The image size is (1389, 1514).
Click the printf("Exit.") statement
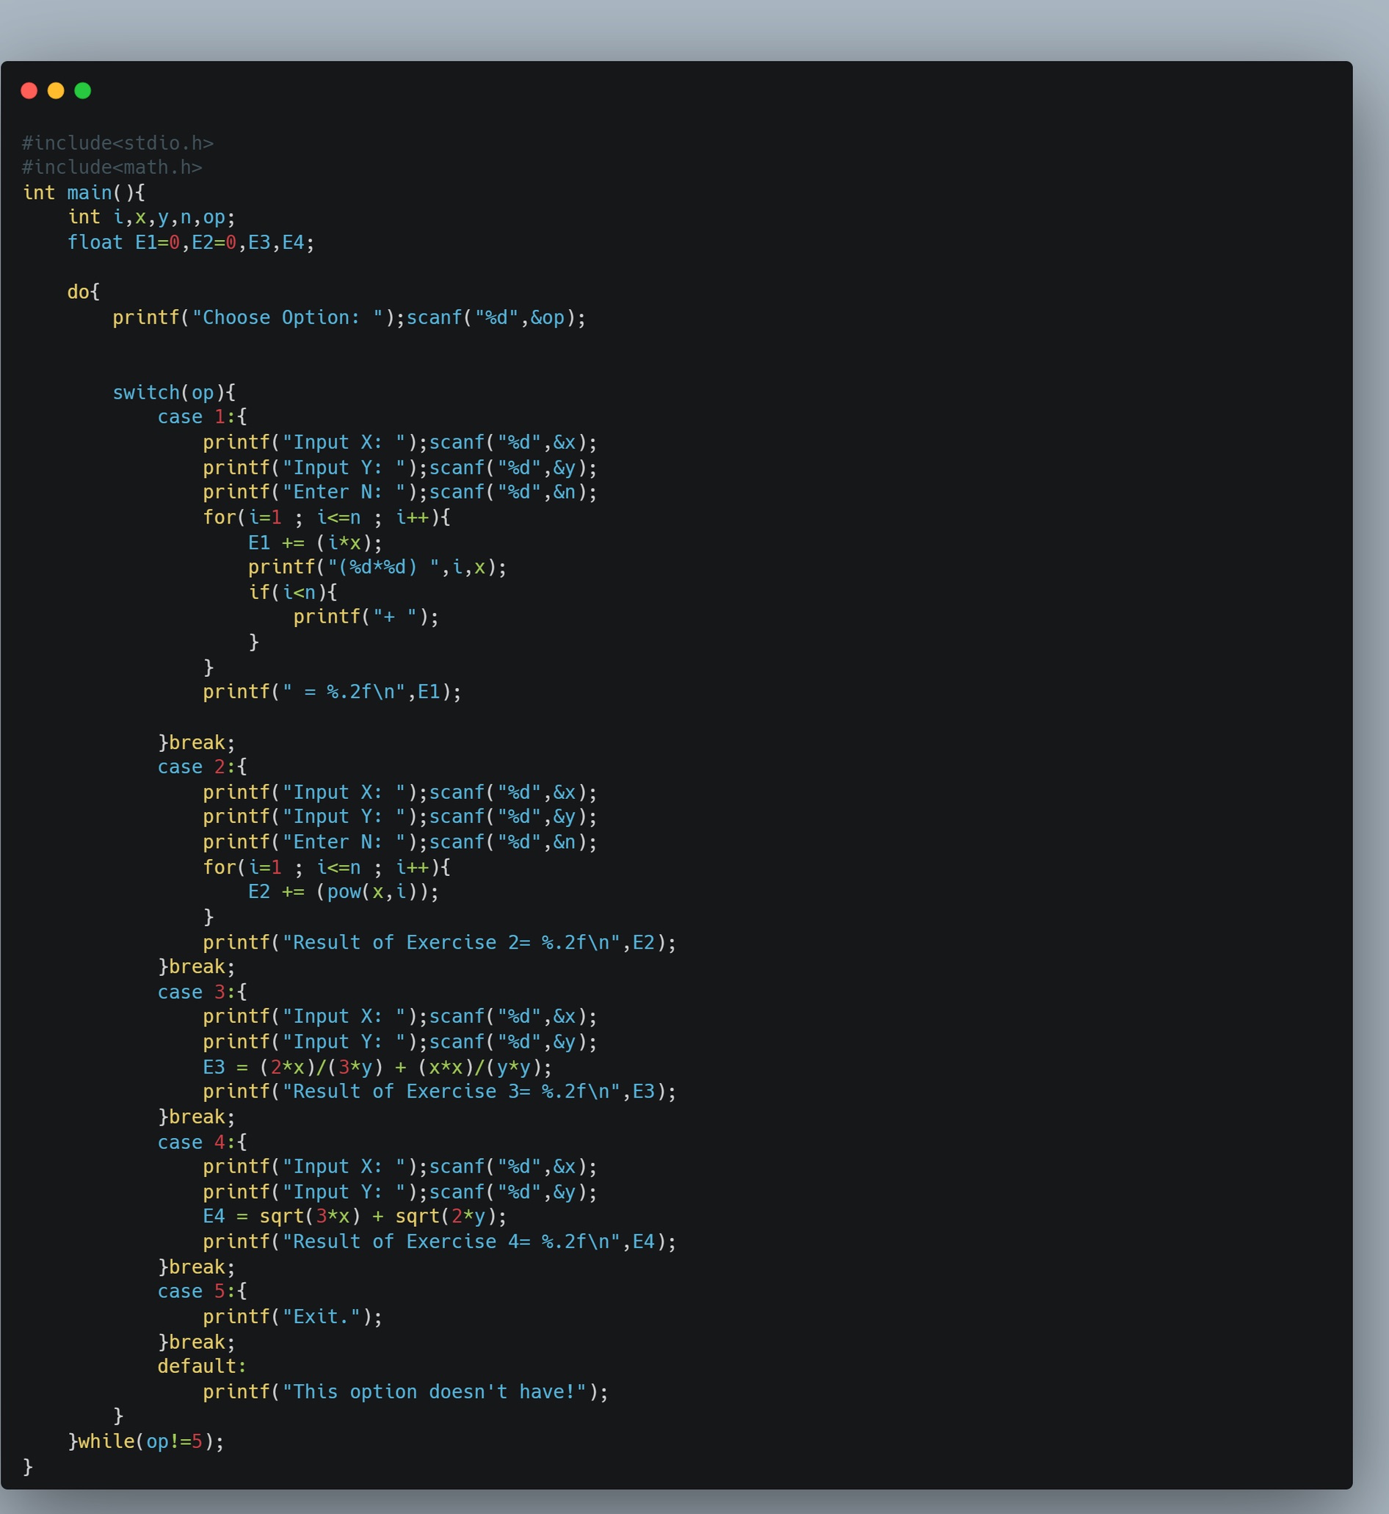coord(289,1316)
